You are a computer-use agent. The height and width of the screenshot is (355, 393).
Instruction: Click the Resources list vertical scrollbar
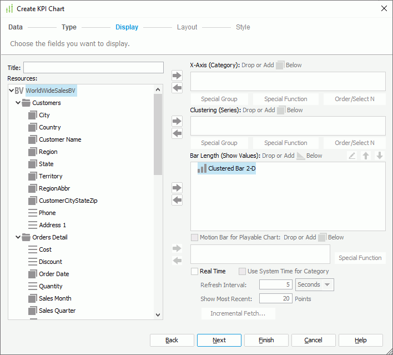tap(158, 133)
